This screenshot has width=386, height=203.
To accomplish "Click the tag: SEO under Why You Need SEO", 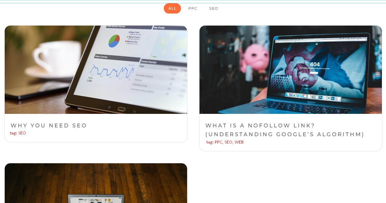I will (x=18, y=133).
